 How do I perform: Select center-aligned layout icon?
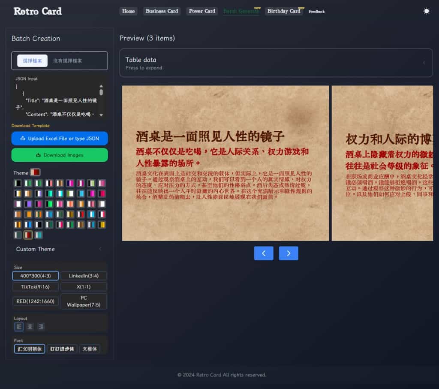tap(30, 326)
